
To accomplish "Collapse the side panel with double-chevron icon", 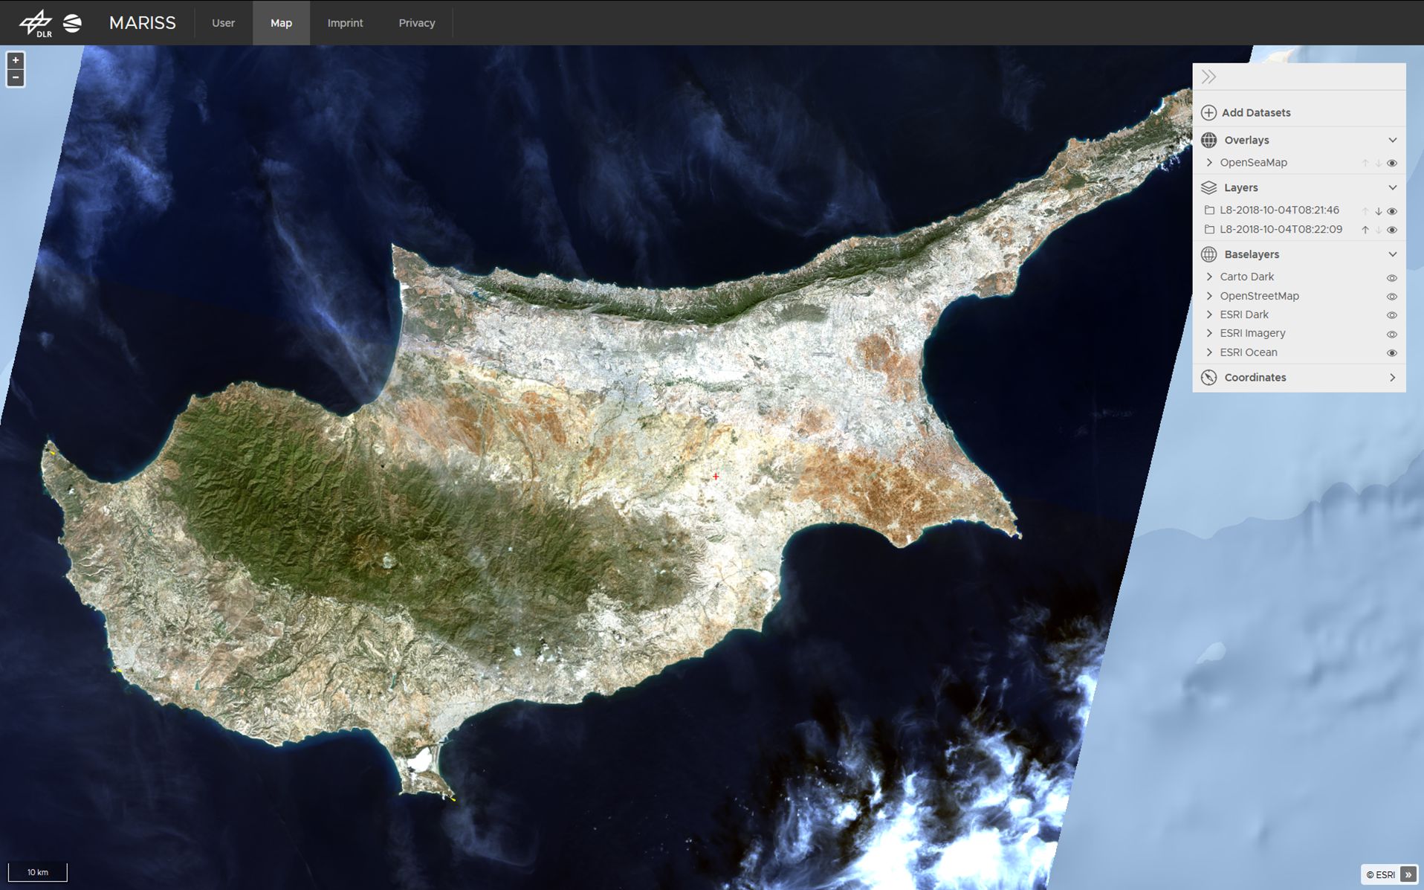I will (1208, 77).
